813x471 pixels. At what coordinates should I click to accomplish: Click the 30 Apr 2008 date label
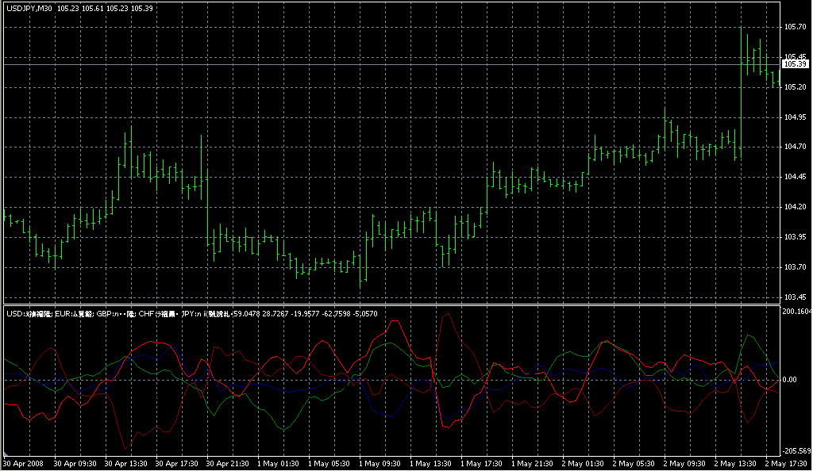coord(22,463)
